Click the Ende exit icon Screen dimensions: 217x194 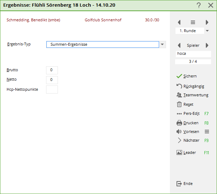(x=179, y=184)
